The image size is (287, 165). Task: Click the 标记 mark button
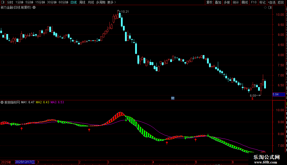262,2
